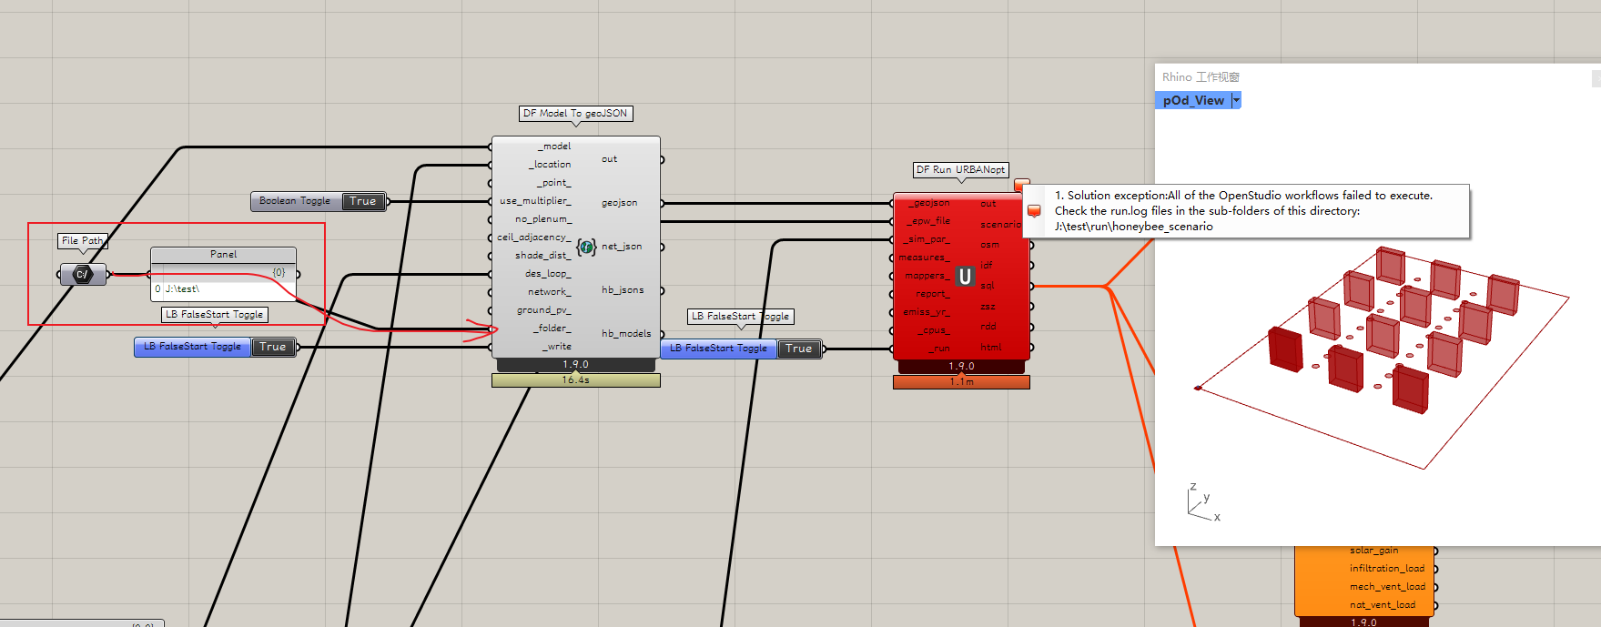Toggle the LB FalseStart Toggle feeding _write

pyautogui.click(x=273, y=347)
